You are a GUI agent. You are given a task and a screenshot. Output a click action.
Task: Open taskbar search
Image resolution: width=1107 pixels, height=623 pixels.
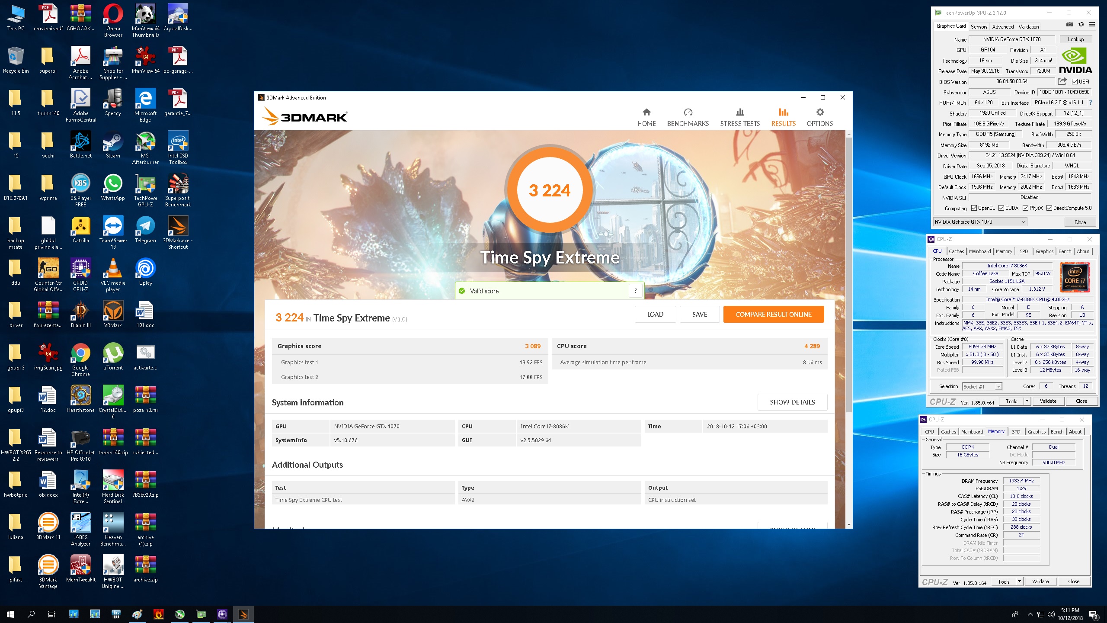(31, 614)
